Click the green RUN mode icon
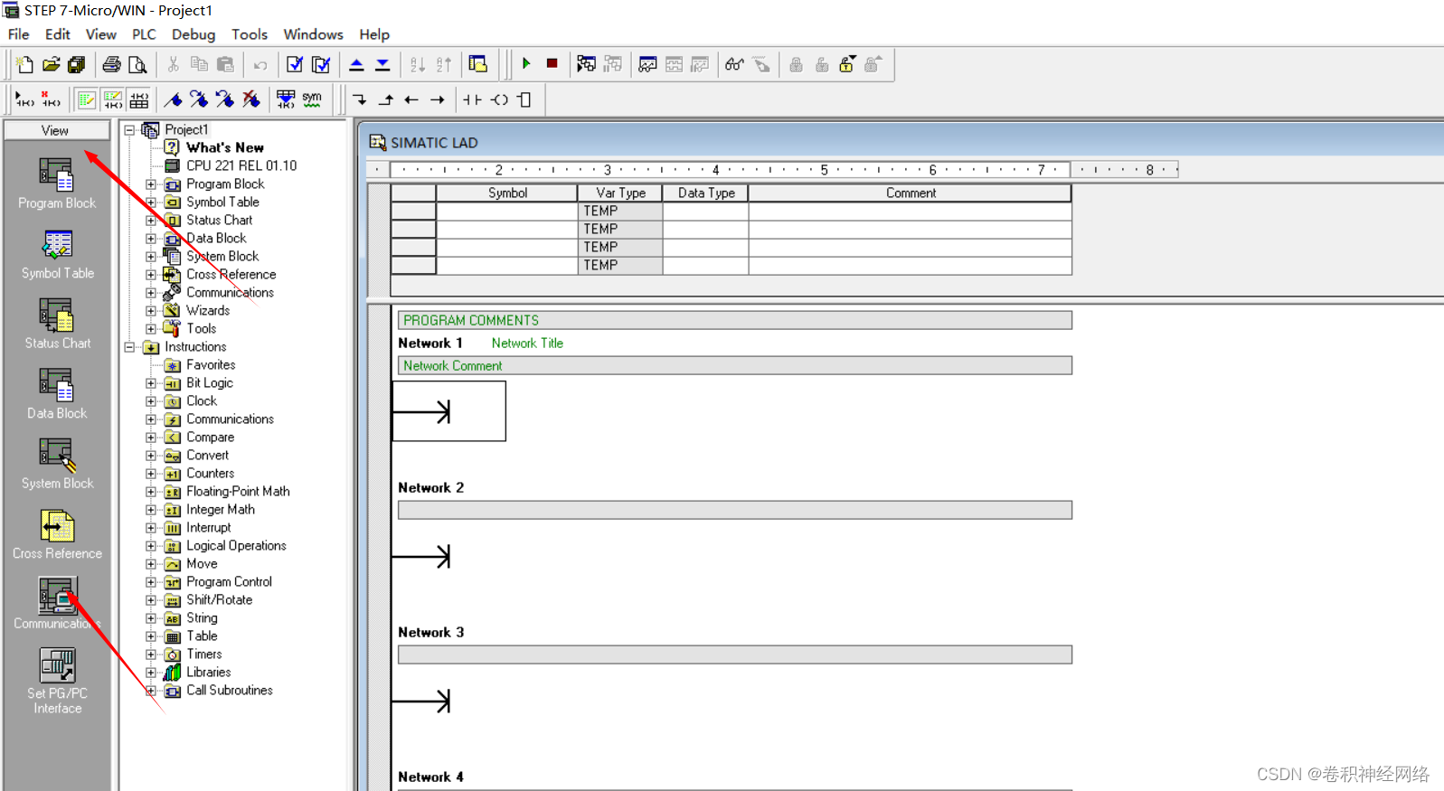This screenshot has height=791, width=1444. pos(526,64)
